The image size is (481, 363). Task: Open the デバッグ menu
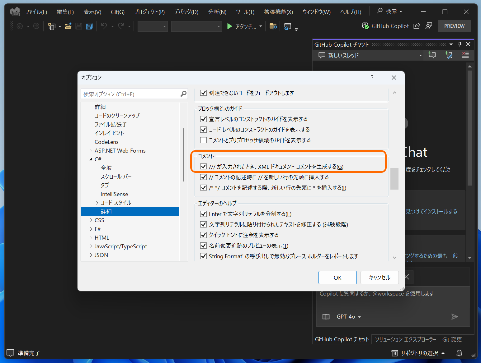[186, 12]
